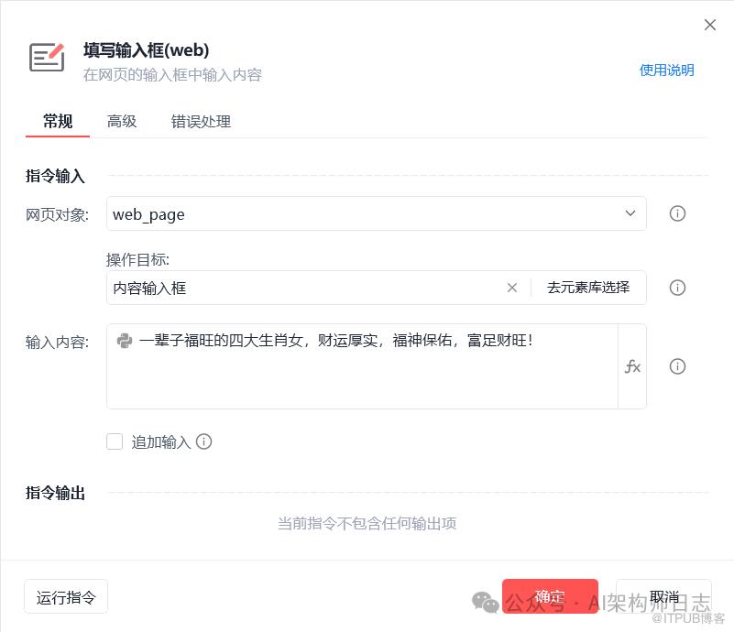734x632 pixels.
Task: Click the 去元素库选择 button
Action: pos(588,288)
